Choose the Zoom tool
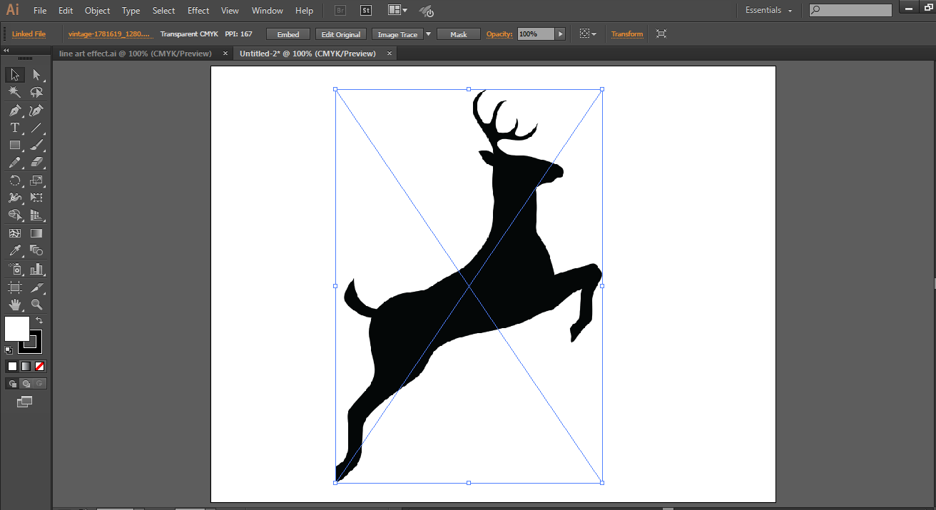The height and width of the screenshot is (510, 936). [36, 305]
